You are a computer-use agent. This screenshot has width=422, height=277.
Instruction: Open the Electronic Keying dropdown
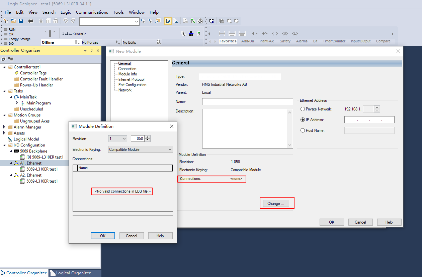point(140,150)
